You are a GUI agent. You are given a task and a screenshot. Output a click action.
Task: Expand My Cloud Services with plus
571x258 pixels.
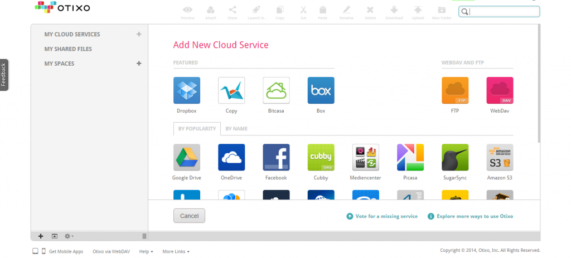coord(139,35)
